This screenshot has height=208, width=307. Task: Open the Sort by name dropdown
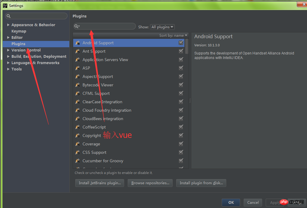coord(173,36)
